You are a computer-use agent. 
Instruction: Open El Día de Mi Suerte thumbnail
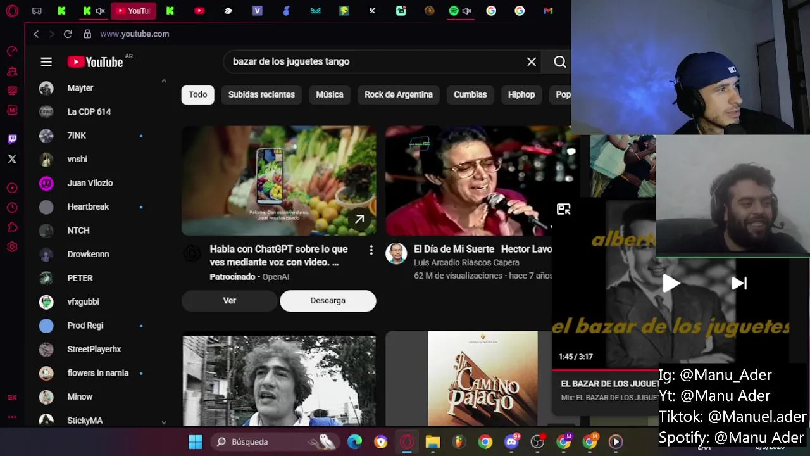(x=478, y=181)
